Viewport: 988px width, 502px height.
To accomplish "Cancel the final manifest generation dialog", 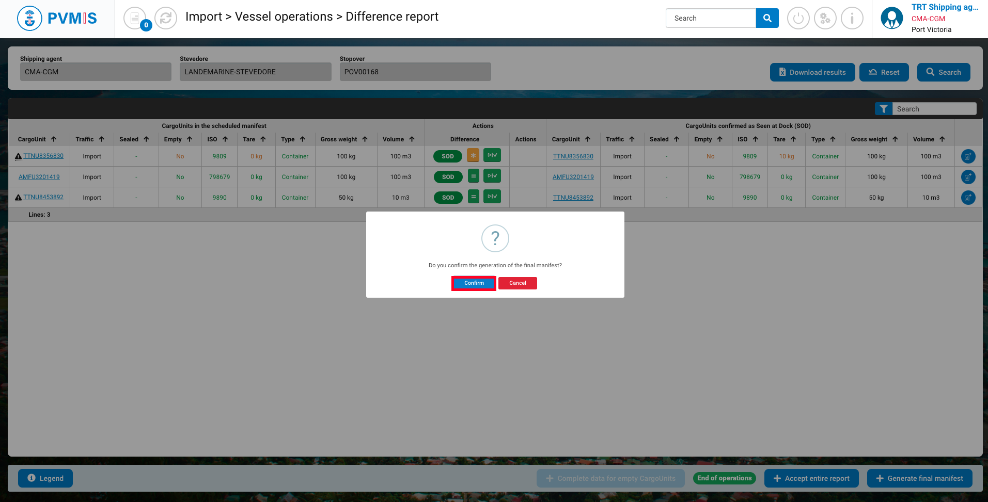I will pos(517,283).
